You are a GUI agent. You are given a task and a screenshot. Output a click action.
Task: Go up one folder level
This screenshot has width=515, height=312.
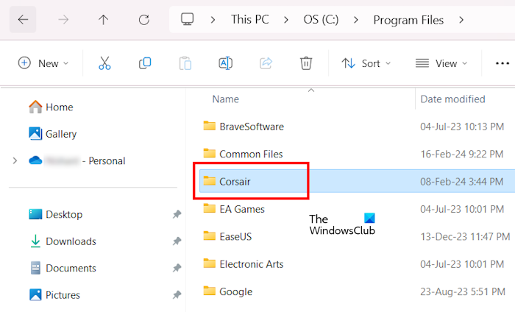(104, 20)
